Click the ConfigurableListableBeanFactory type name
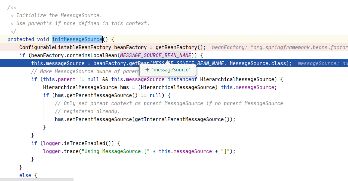The height and width of the screenshot is (181, 348). tap(65, 47)
